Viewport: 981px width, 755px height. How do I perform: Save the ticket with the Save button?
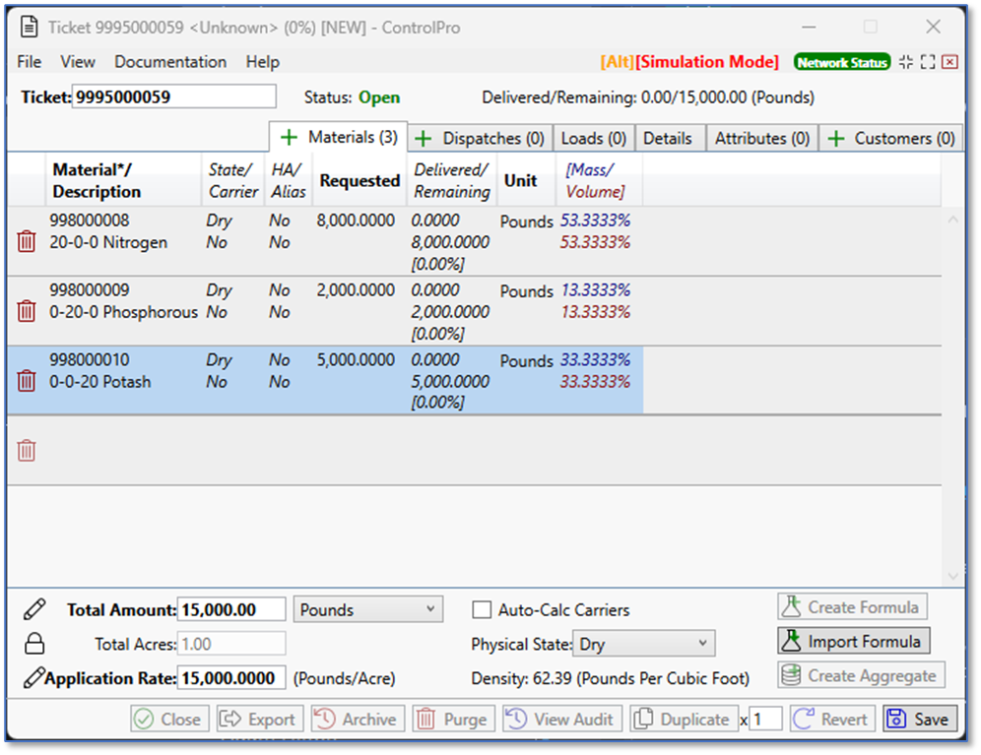tap(919, 719)
